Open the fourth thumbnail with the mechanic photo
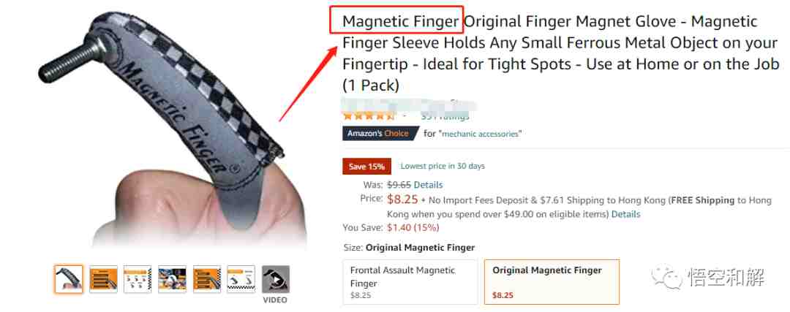The image size is (790, 312). (173, 279)
